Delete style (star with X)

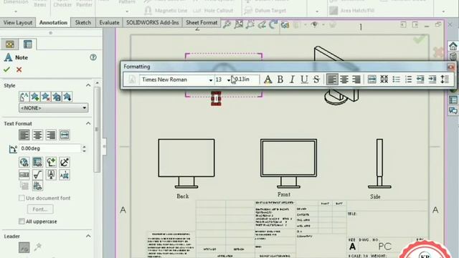[x=46, y=97]
